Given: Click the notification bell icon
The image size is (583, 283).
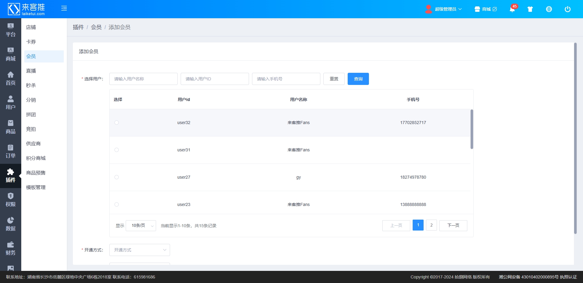Looking at the screenshot, I should point(512,9).
